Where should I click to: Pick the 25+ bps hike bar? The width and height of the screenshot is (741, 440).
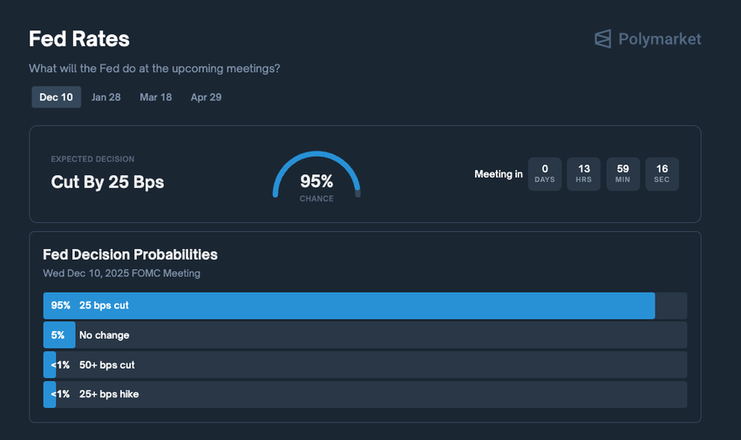click(364, 395)
